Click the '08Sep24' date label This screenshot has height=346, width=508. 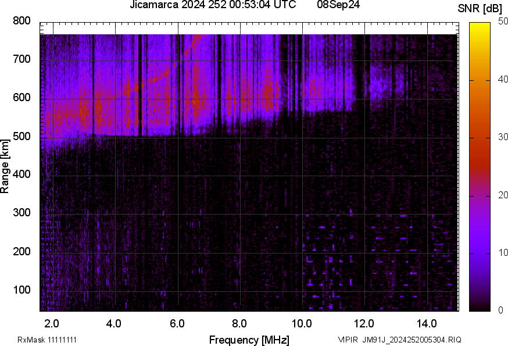[x=338, y=5]
